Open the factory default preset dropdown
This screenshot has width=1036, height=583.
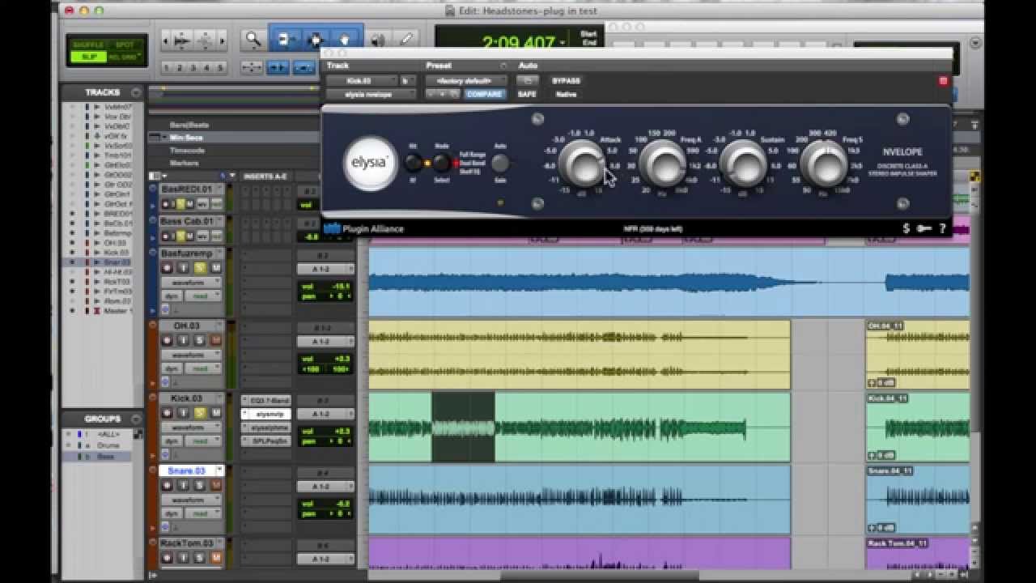[465, 81]
